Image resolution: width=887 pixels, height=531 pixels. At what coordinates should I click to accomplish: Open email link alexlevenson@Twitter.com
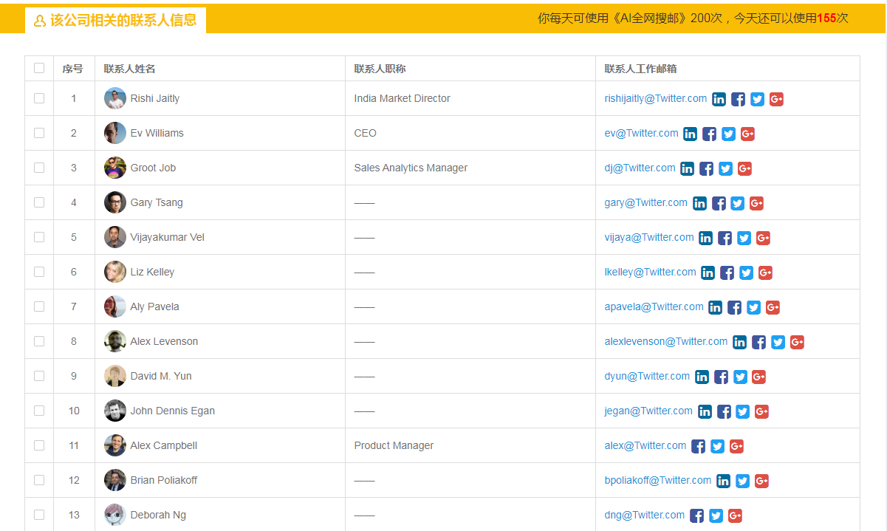[x=666, y=341]
